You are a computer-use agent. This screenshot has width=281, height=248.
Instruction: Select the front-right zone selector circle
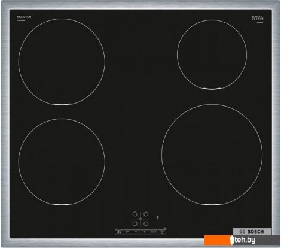146,223
